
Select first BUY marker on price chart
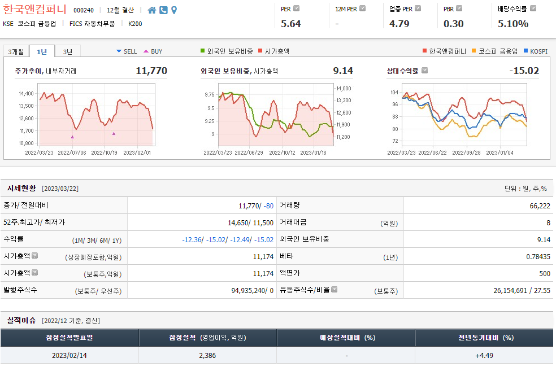(x=72, y=137)
